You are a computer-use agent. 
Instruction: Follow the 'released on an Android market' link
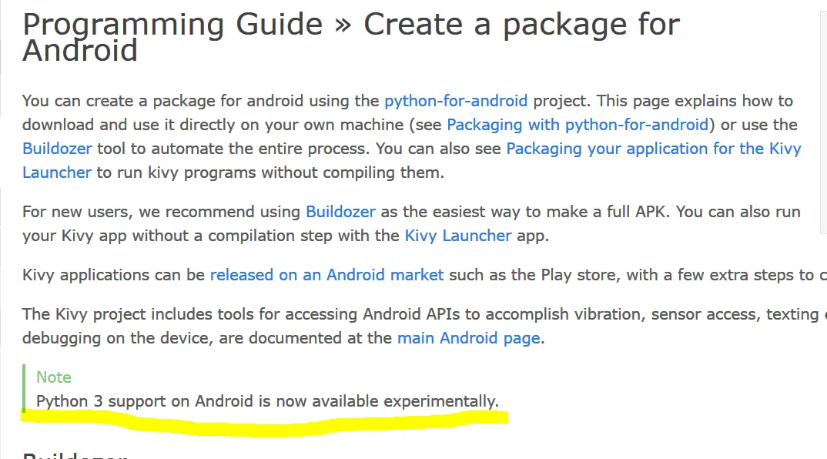pyautogui.click(x=326, y=275)
